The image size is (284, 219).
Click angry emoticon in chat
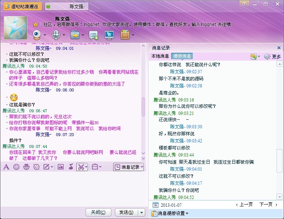14,97
